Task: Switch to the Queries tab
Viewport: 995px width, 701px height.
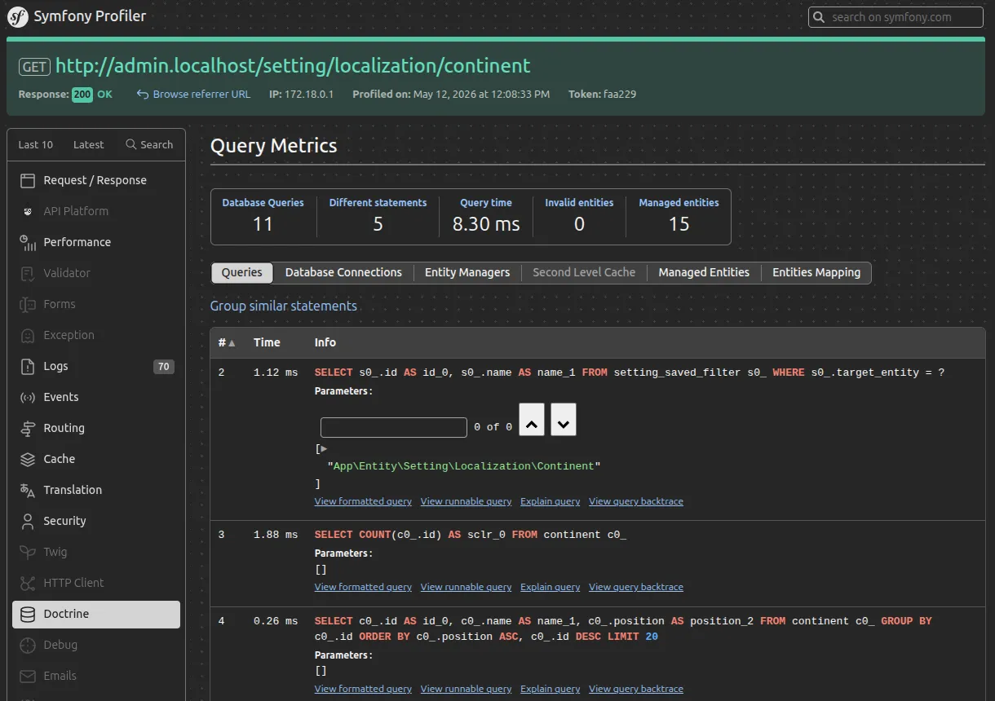Action: click(241, 272)
